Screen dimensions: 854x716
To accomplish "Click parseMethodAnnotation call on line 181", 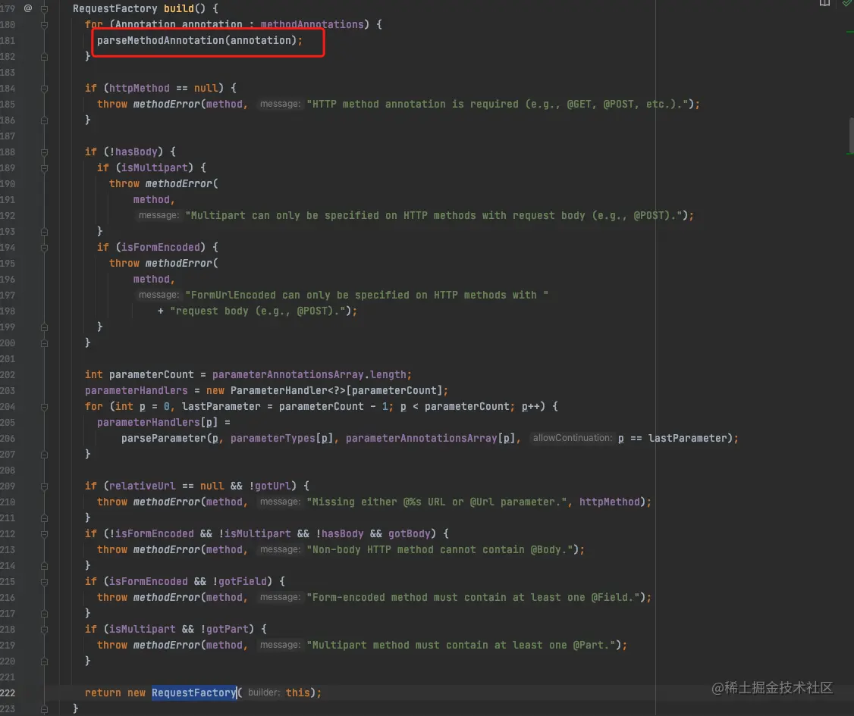I will pyautogui.click(x=161, y=40).
